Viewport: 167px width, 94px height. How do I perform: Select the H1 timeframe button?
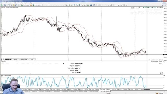(136, 8)
